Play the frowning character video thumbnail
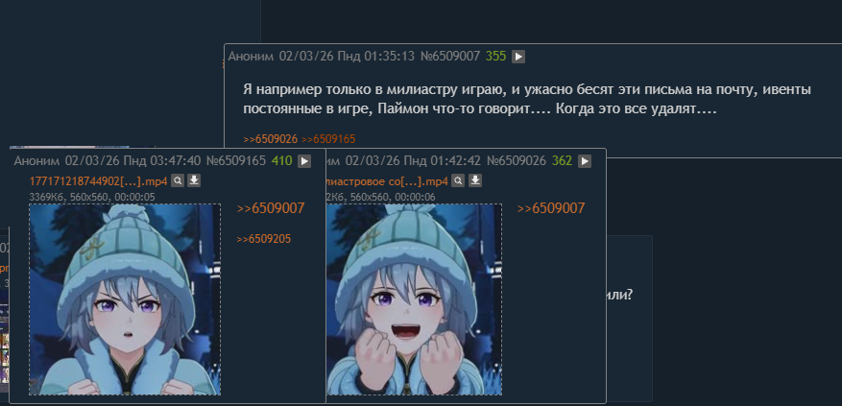Image resolution: width=842 pixels, height=406 pixels. tap(125, 299)
